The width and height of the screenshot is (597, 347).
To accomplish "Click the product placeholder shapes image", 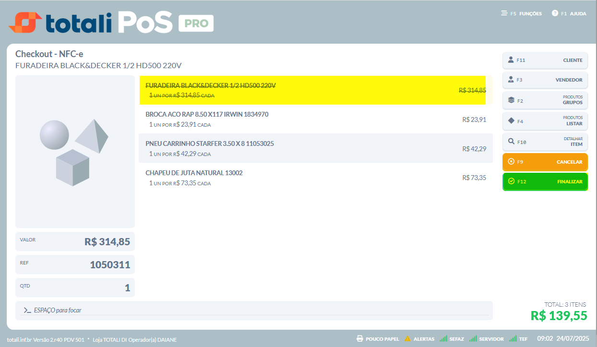I will tap(75, 152).
